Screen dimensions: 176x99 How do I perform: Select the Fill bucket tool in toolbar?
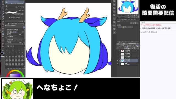[3, 34]
